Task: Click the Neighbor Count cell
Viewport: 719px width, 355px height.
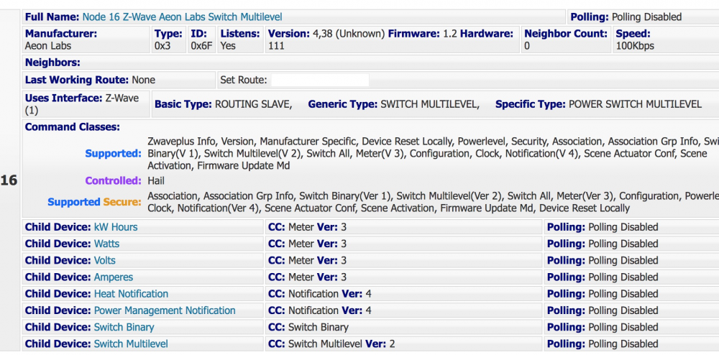Action: [565, 40]
